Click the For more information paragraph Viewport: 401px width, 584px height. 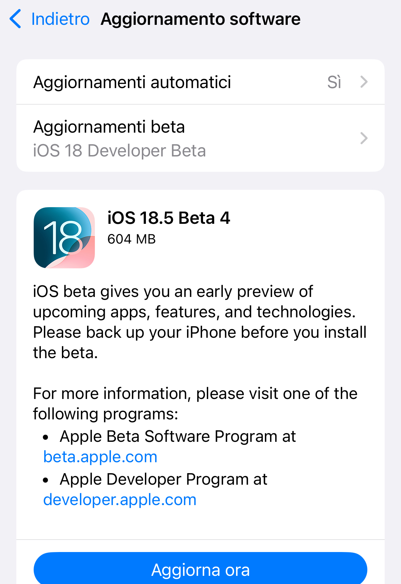(x=195, y=403)
